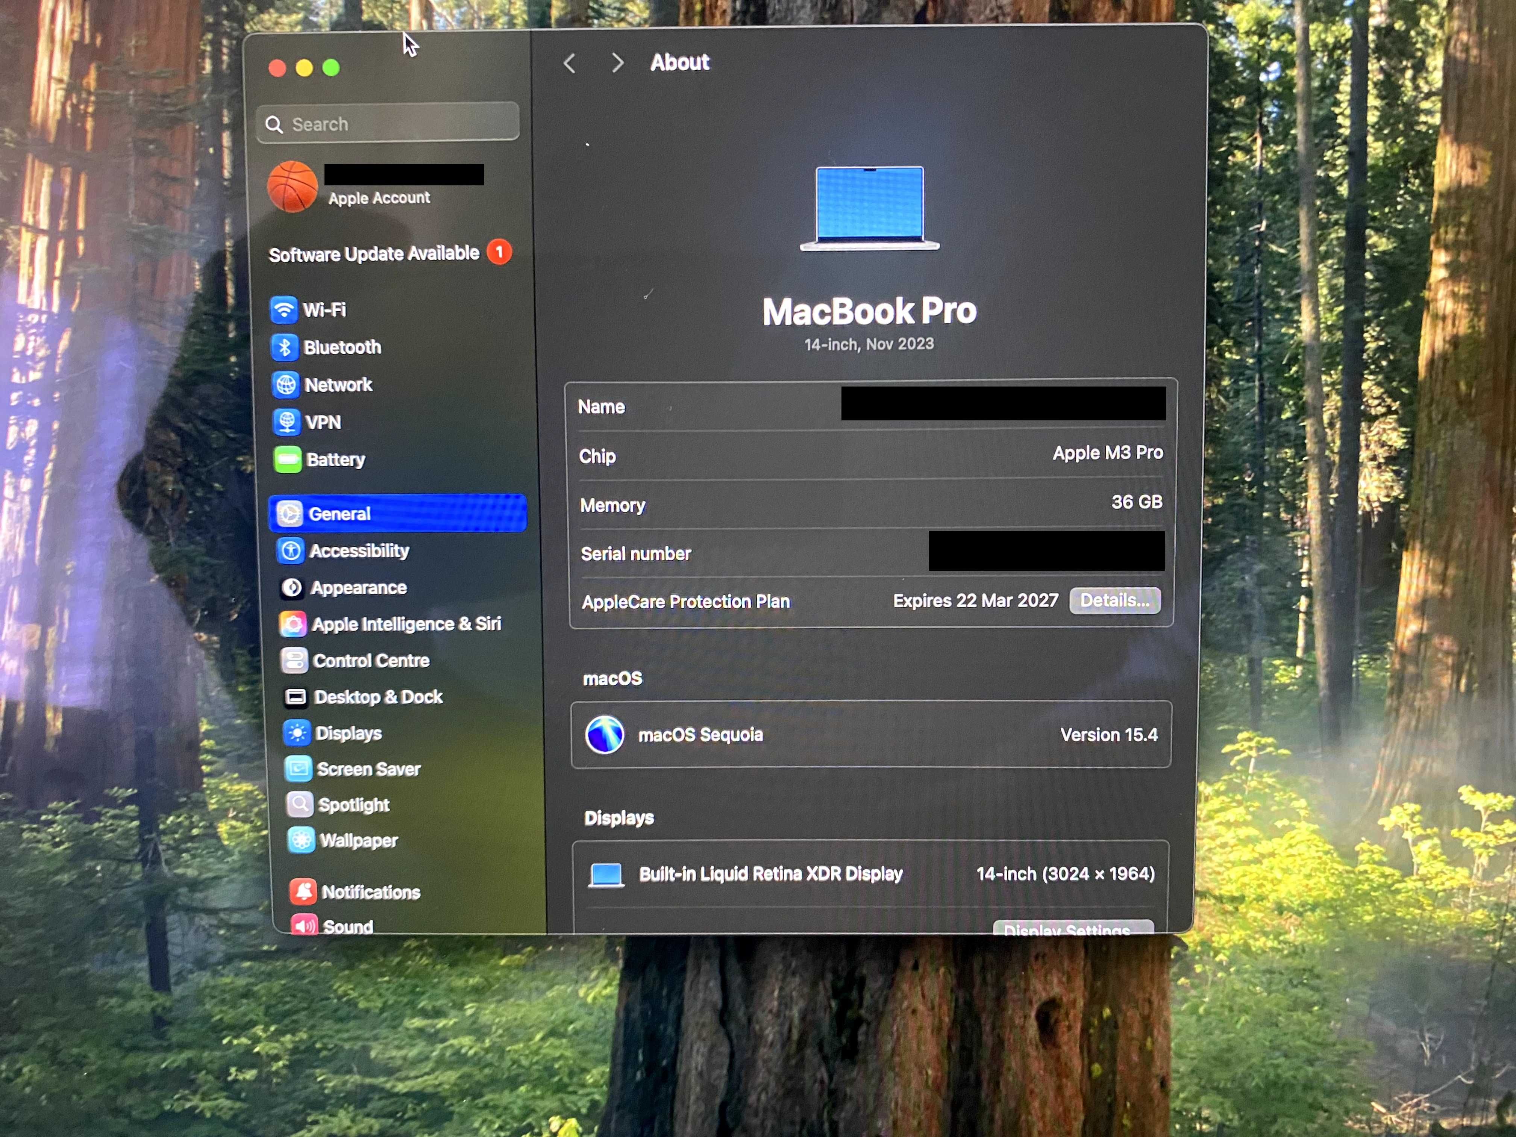Screen dimensions: 1516x1137
Task: Select the Spotlight magnifier icon
Action: [300, 805]
